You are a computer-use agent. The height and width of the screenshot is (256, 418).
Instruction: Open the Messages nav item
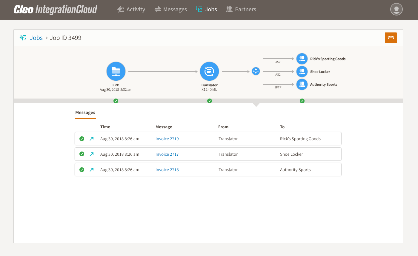[170, 10]
